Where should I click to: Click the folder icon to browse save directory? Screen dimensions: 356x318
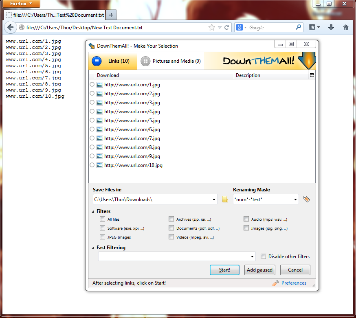(225, 199)
